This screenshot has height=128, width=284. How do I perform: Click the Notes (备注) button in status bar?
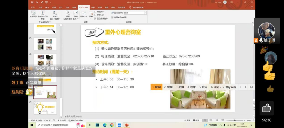187,120
